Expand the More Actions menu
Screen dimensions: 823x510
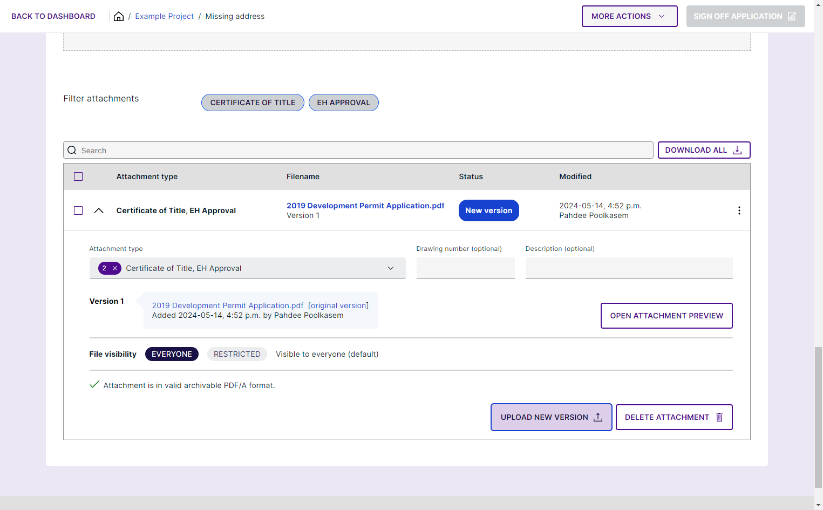point(629,16)
